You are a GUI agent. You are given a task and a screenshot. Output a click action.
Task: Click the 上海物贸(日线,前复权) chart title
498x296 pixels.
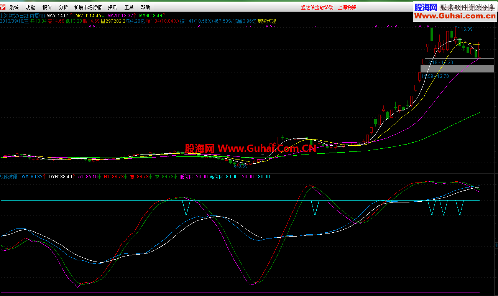pyautogui.click(x=23, y=16)
